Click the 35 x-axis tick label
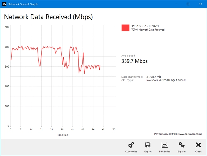The width and height of the screenshot is (207, 156). [62, 130]
